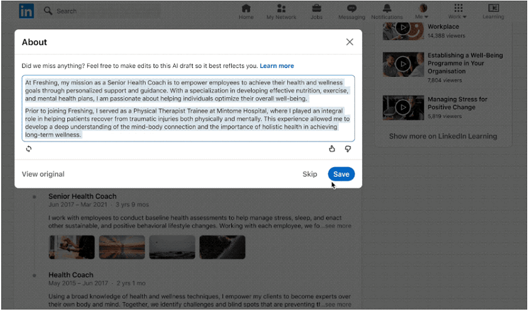Open Establishing a Well-Being Programme course title
The image size is (529, 312).
click(x=465, y=63)
